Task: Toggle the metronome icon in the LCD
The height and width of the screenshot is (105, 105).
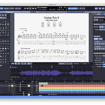Action: coord(61,7)
